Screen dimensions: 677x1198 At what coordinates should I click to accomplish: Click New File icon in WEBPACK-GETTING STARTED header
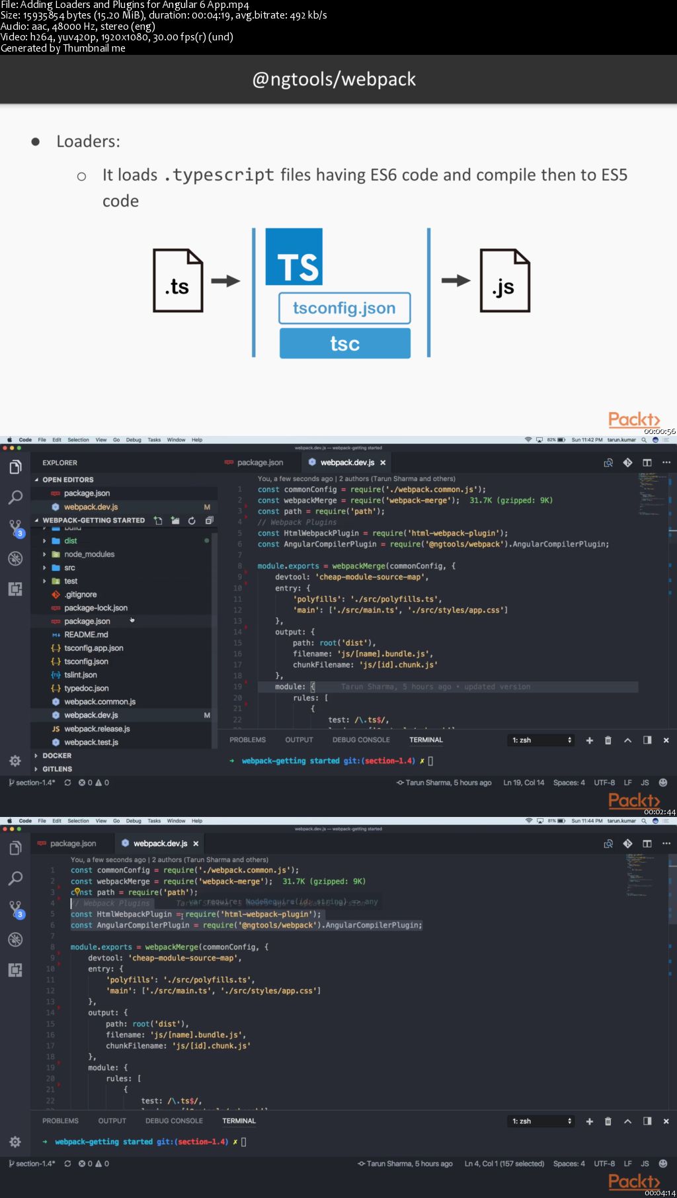coord(158,521)
